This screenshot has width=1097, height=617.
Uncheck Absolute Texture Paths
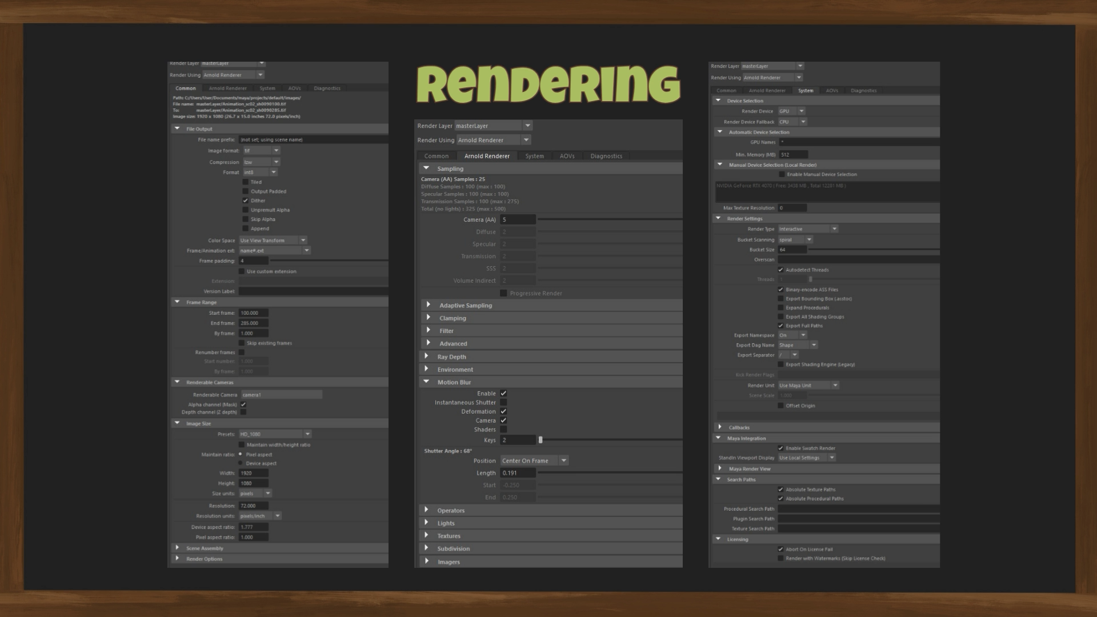click(x=780, y=490)
